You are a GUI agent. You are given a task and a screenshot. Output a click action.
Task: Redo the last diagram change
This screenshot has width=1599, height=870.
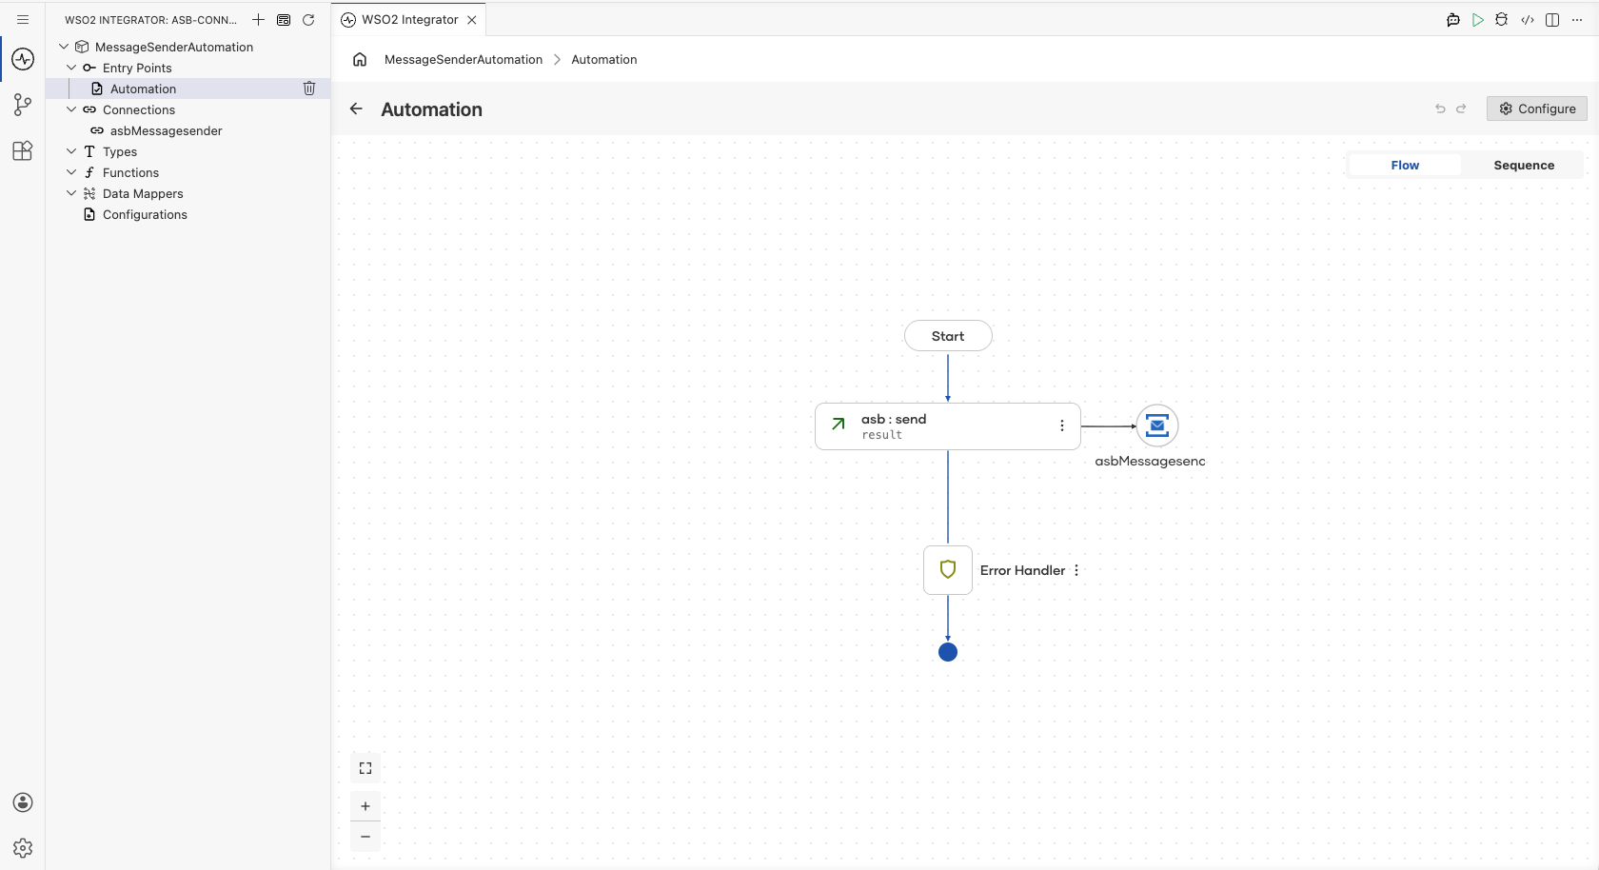click(1461, 109)
